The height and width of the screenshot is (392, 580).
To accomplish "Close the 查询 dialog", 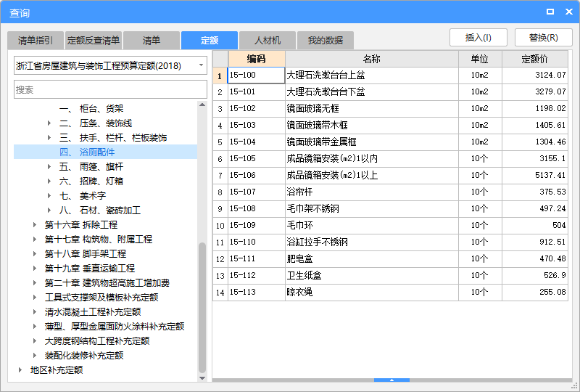I will click(569, 12).
